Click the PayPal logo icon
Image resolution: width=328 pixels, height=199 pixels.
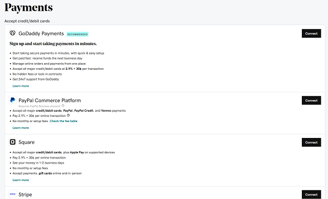(12, 100)
